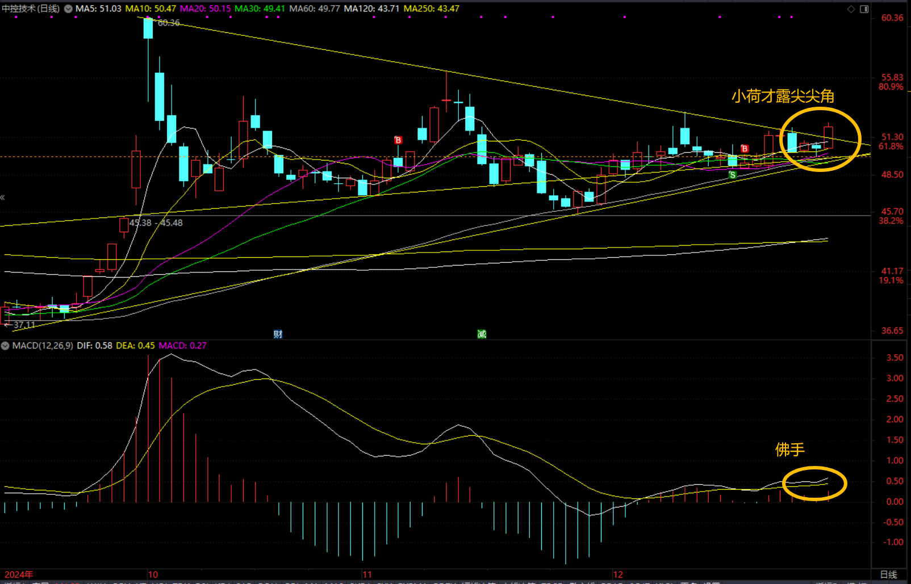Click the left-edge double-chevron collapse arrow
911x584 pixels.
coord(3,198)
